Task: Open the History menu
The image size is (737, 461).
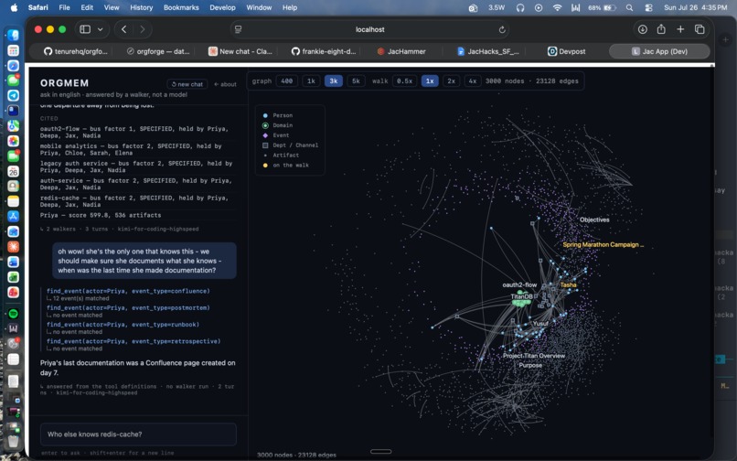Action: (141, 7)
